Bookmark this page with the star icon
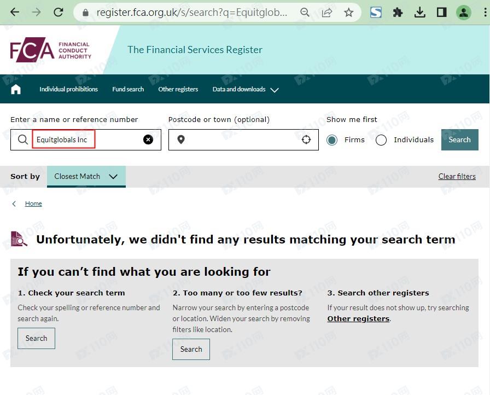 [349, 13]
